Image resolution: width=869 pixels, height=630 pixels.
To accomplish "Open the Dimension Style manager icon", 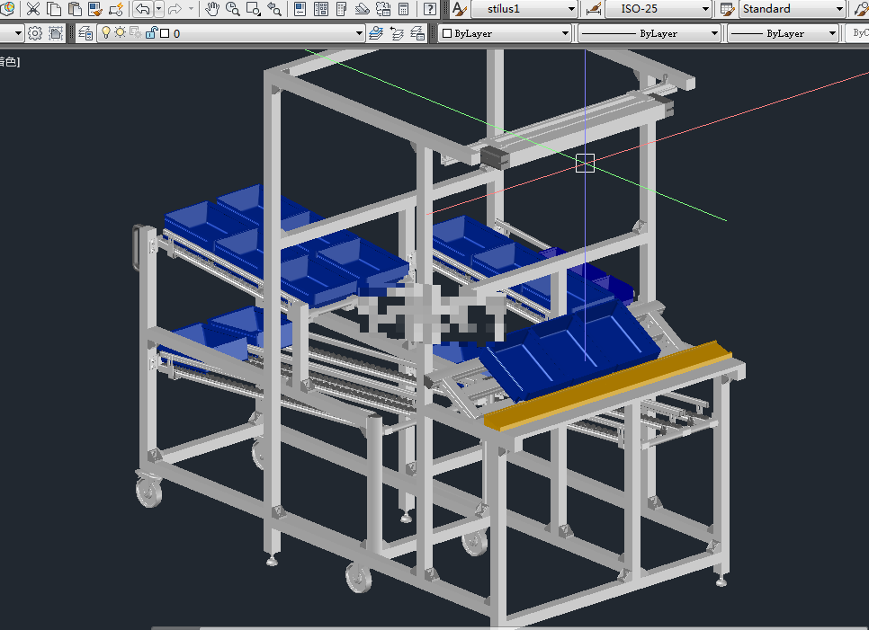I will (x=594, y=9).
